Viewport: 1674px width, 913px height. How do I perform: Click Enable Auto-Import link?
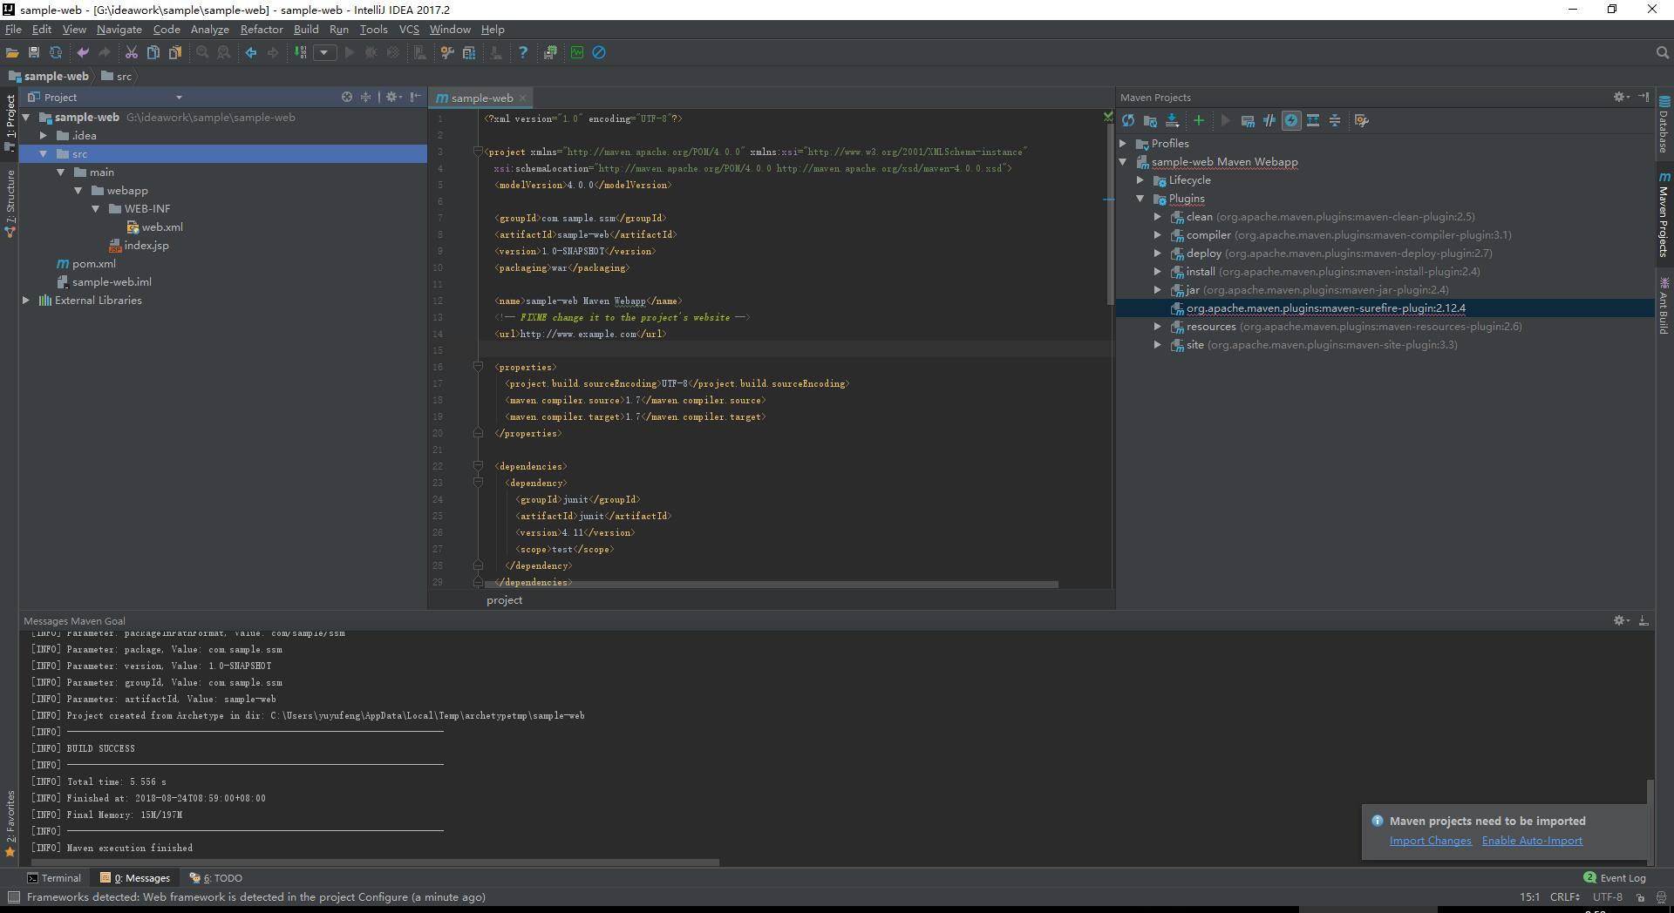1532,841
